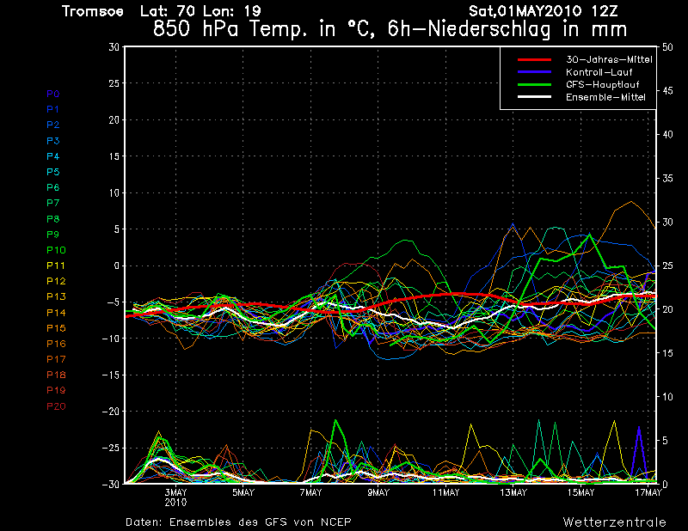This screenshot has height=531, width=688.
Task: Click the Wetterzentrale credit text
Action: coord(613,522)
